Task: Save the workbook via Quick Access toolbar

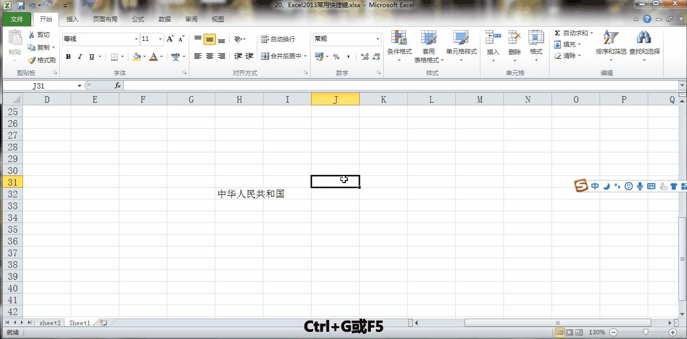Action: tap(20, 5)
